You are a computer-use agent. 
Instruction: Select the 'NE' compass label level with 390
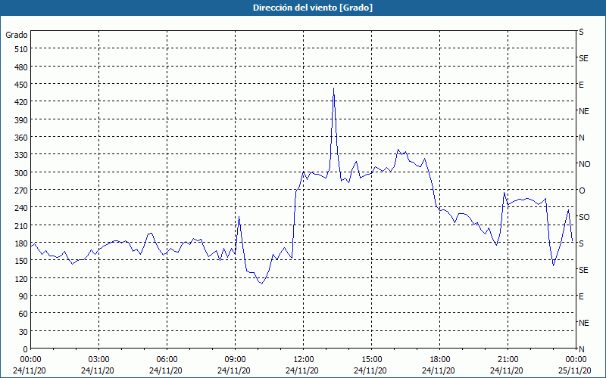point(583,111)
